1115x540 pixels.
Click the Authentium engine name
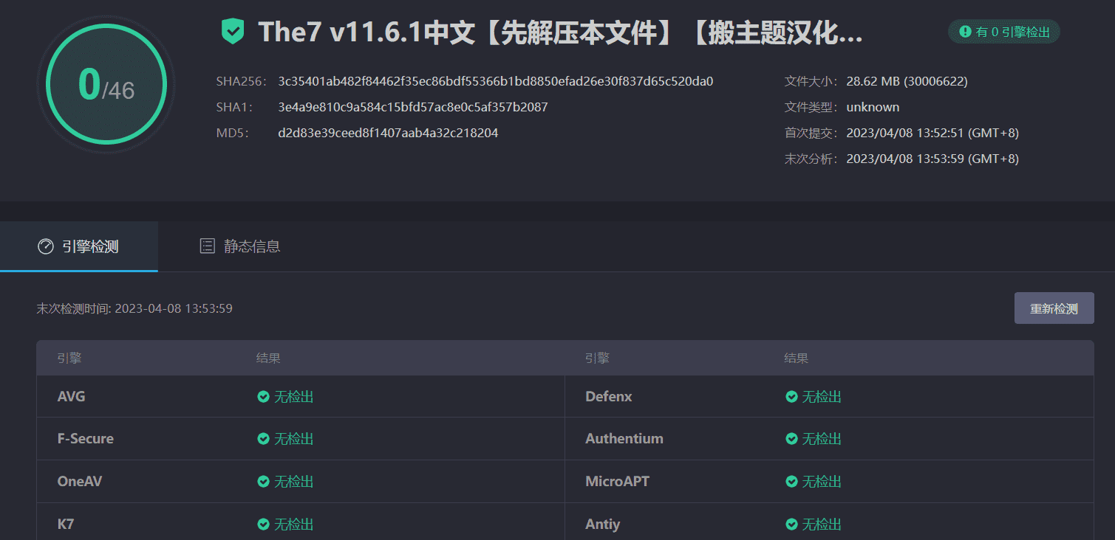(624, 439)
